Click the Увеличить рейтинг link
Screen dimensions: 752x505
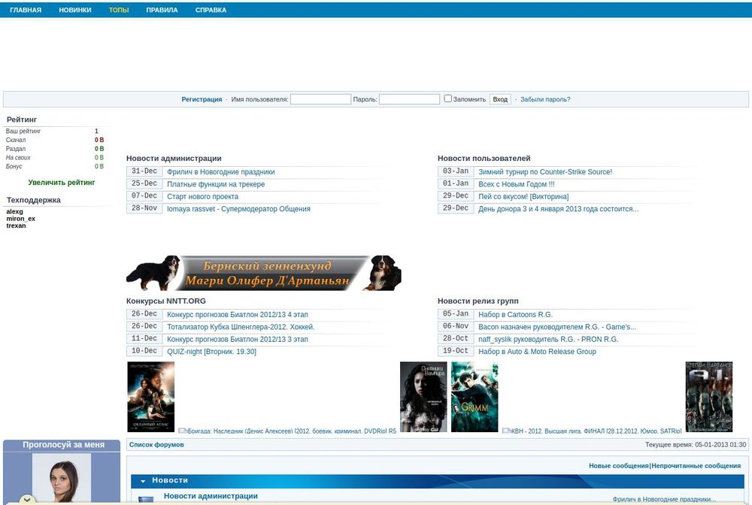tap(62, 182)
